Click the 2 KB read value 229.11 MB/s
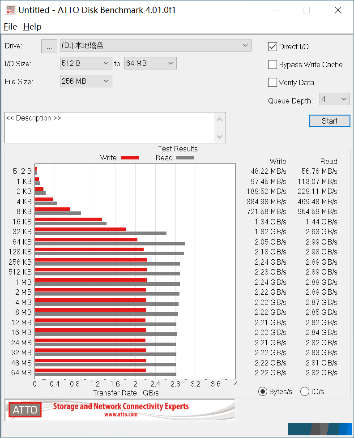The width and height of the screenshot is (354, 438). click(317, 191)
